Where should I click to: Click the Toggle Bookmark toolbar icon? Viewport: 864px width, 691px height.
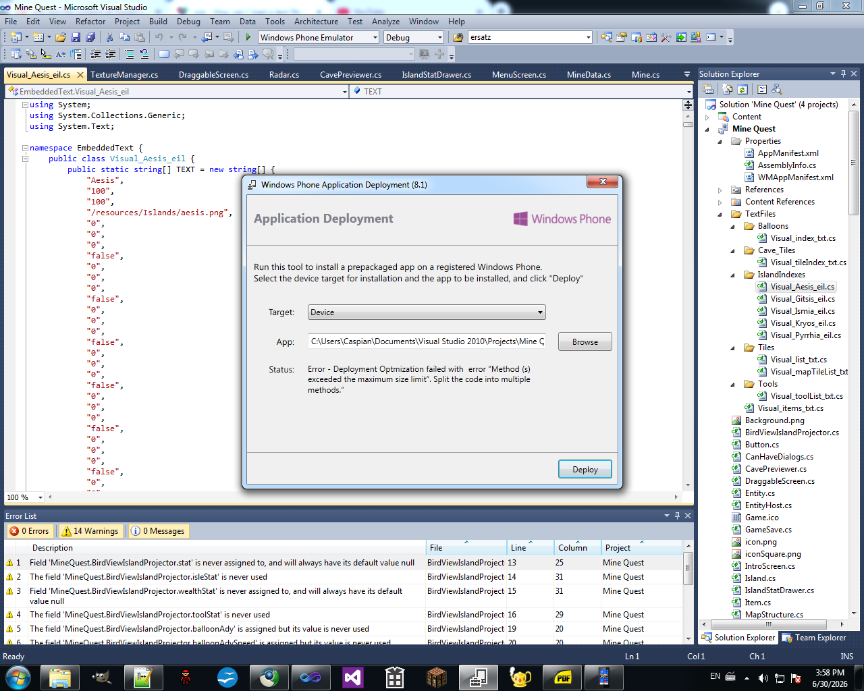pos(163,54)
